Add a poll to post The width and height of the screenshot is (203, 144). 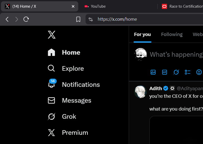point(187,72)
